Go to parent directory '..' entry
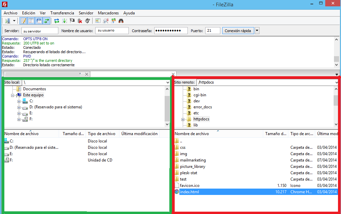 (x=181, y=141)
